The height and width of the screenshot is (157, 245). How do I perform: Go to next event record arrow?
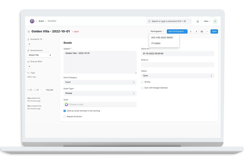point(196,31)
